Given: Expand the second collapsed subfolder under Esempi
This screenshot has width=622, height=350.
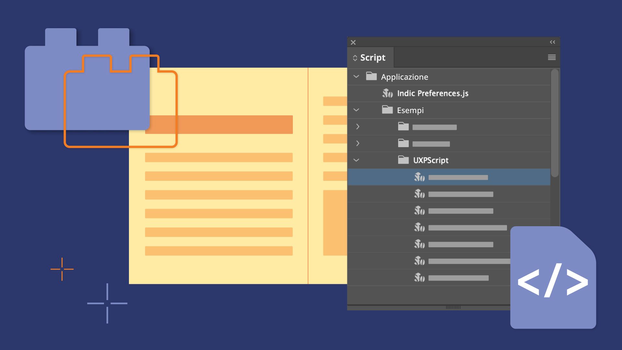Looking at the screenshot, I should coord(358,143).
